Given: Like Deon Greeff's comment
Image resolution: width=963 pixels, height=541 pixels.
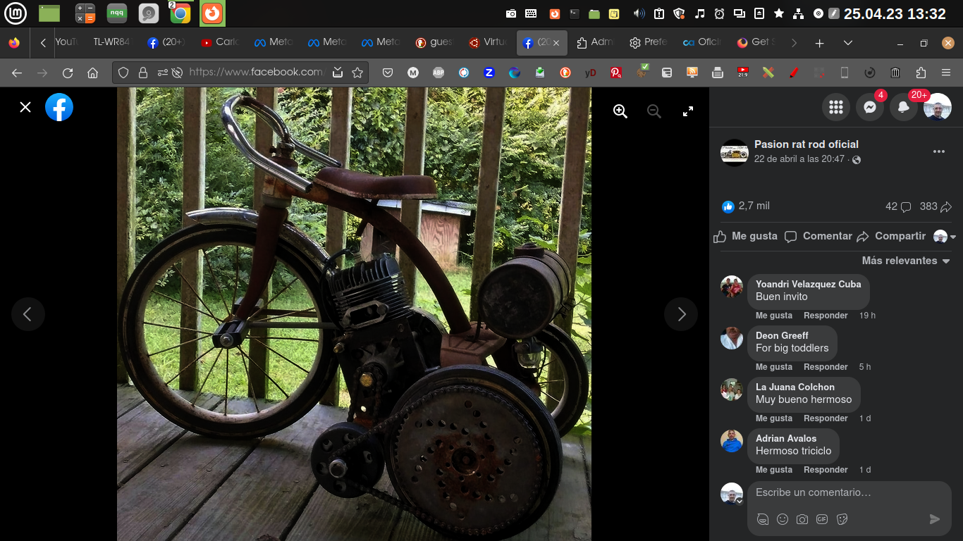Looking at the screenshot, I should pos(774,367).
